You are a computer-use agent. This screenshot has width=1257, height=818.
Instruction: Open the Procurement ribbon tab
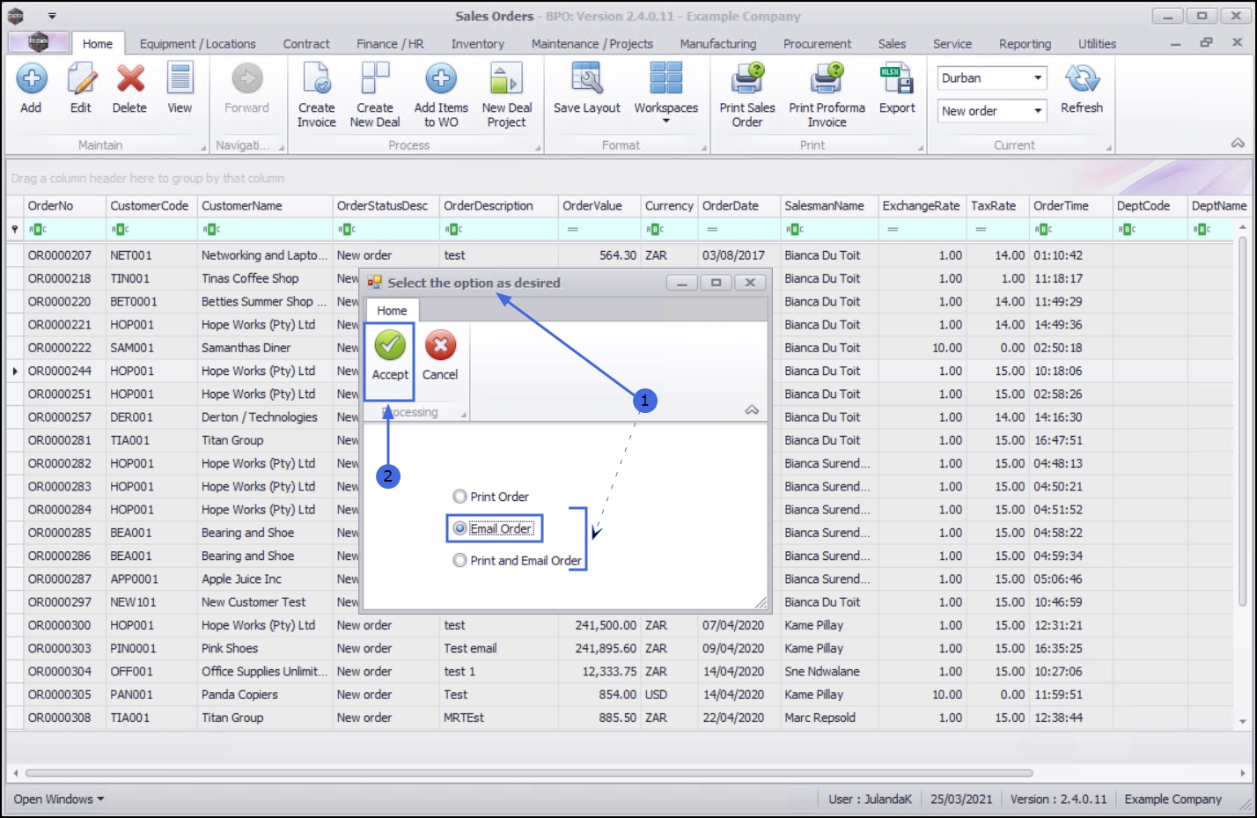coord(817,44)
